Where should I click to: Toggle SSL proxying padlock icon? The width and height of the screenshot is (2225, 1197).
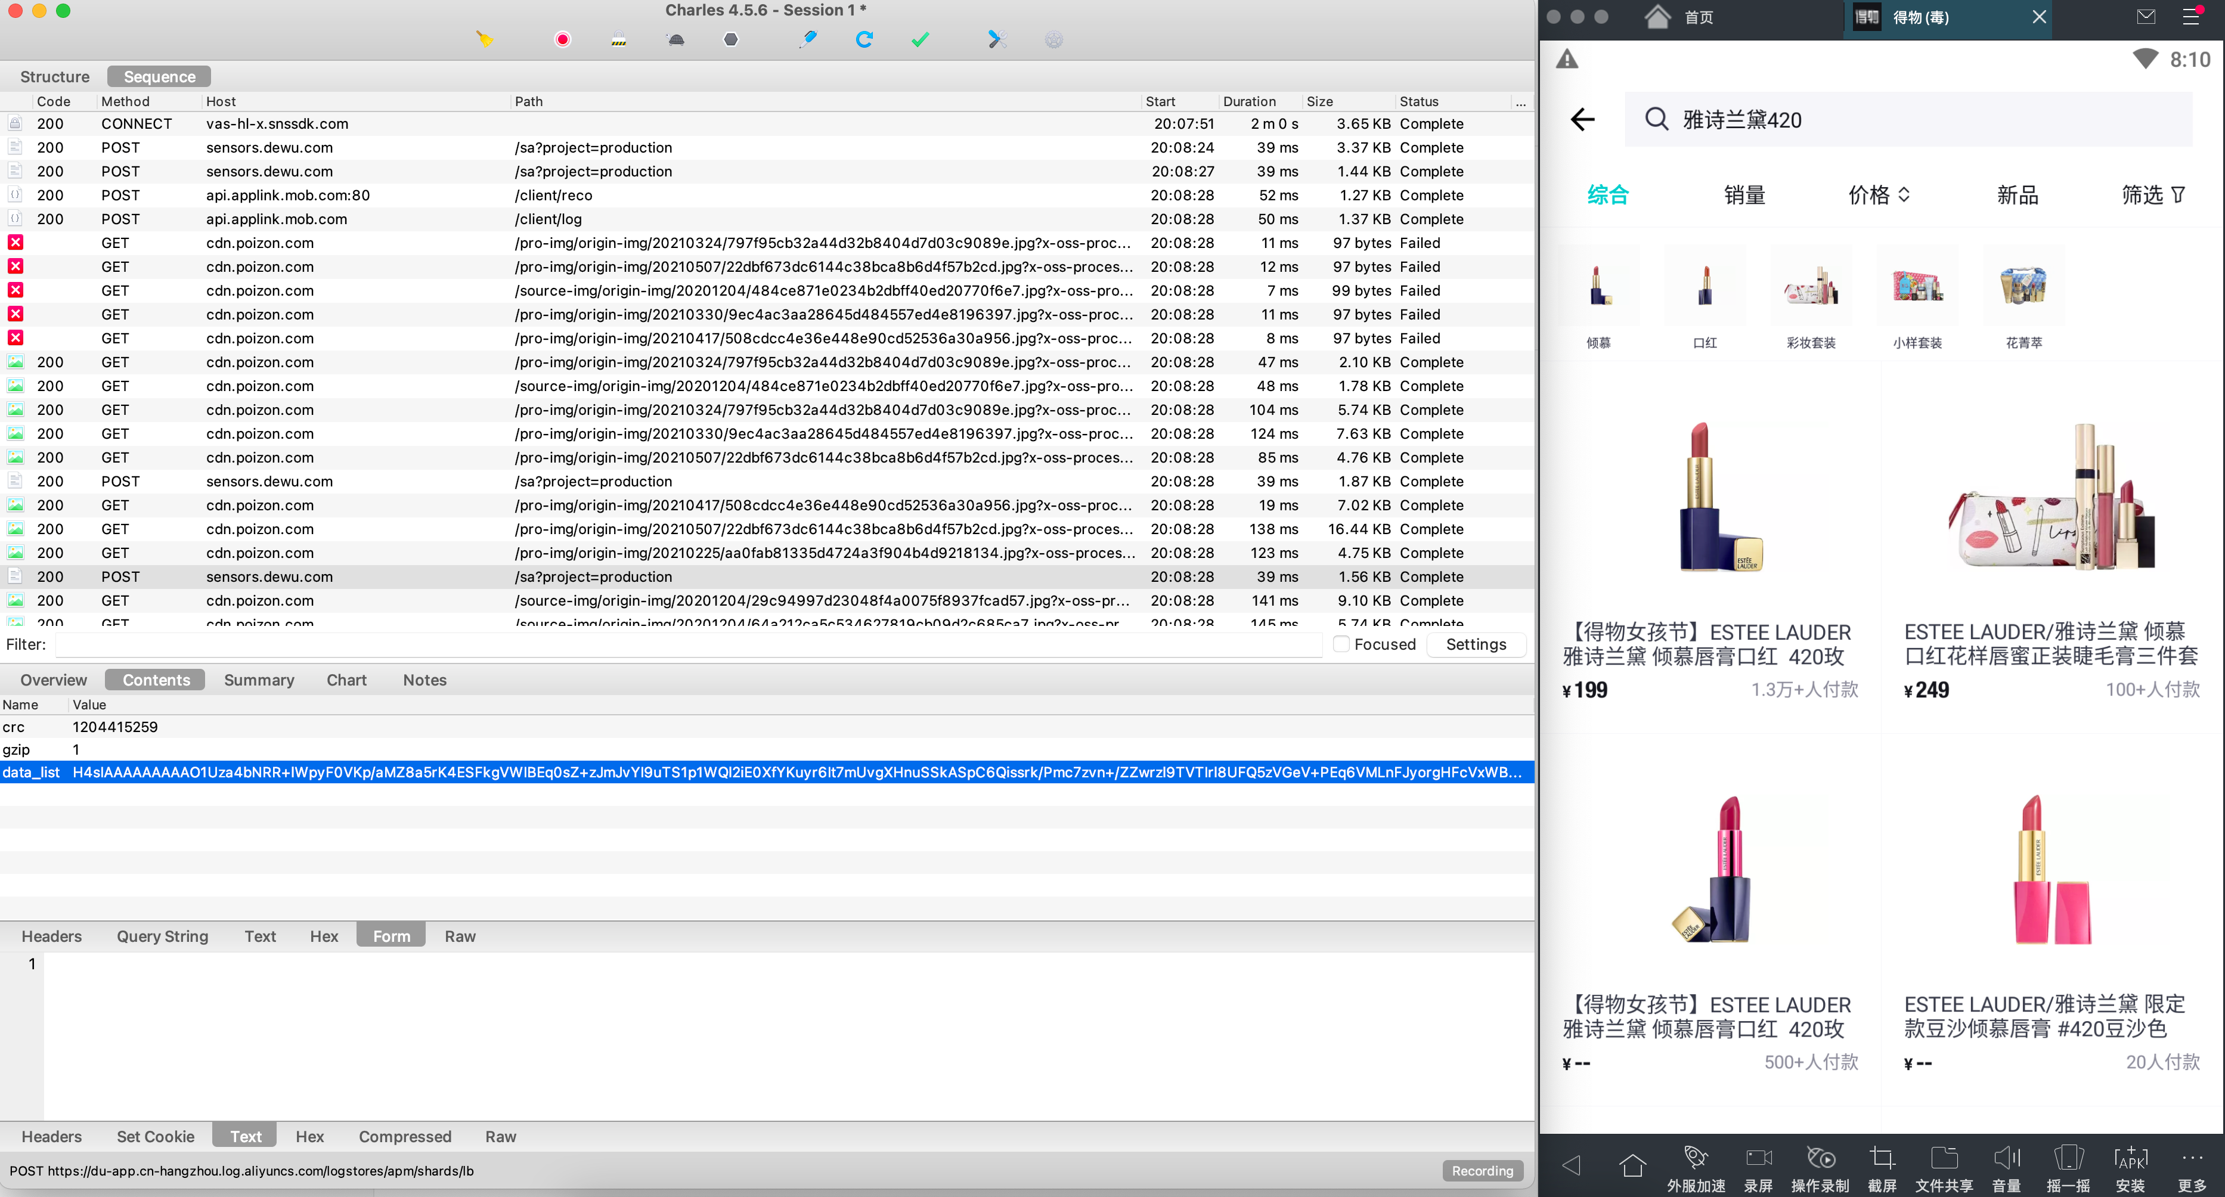(618, 39)
